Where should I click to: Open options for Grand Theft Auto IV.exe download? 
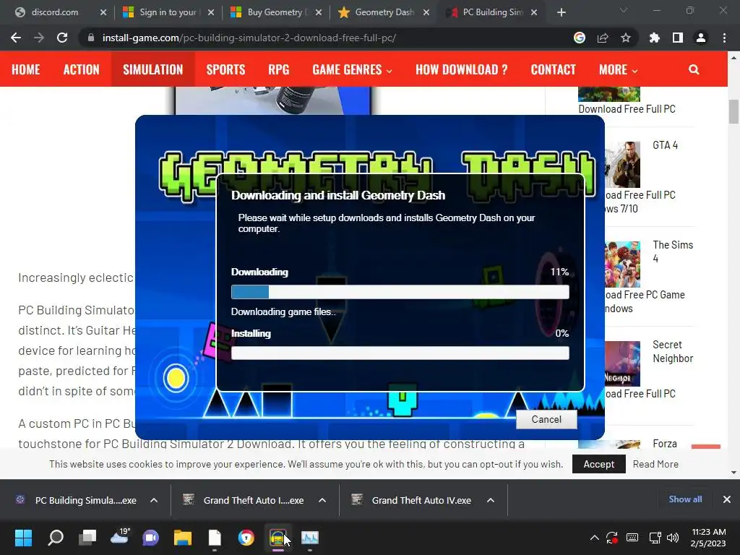[x=491, y=500]
